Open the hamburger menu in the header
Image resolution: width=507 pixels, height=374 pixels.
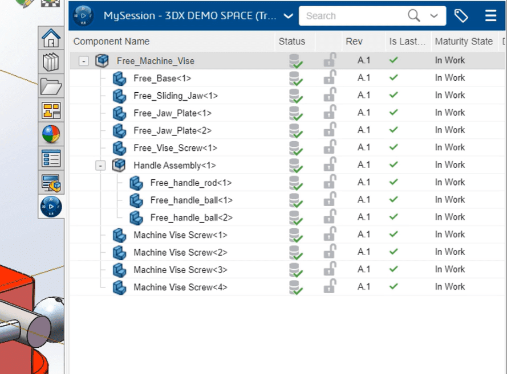pos(490,15)
